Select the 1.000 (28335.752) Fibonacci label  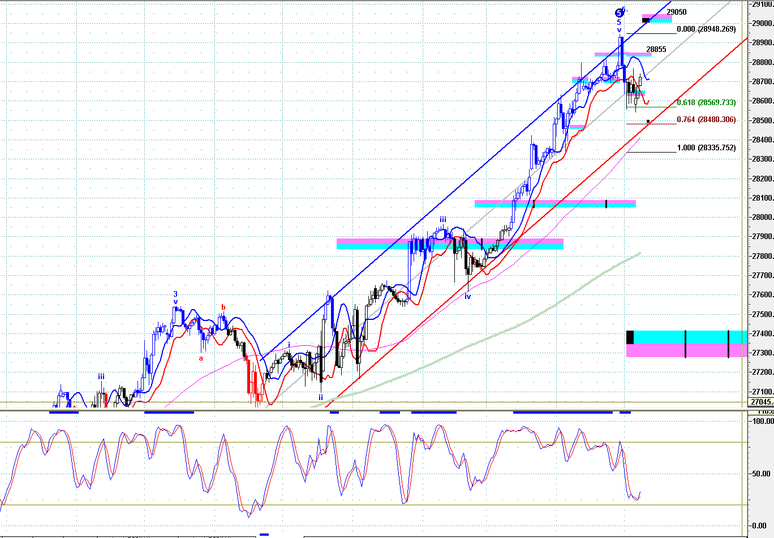click(x=706, y=148)
